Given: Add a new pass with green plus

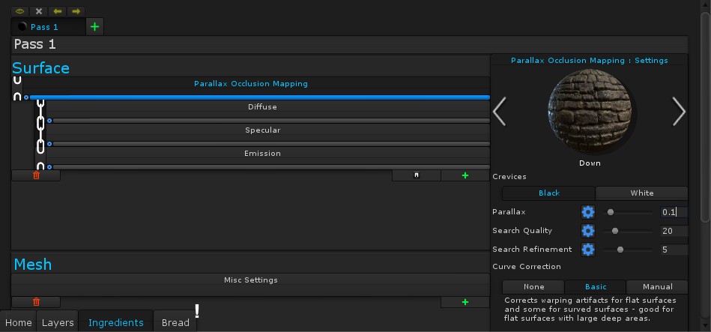Looking at the screenshot, I should pos(94,27).
